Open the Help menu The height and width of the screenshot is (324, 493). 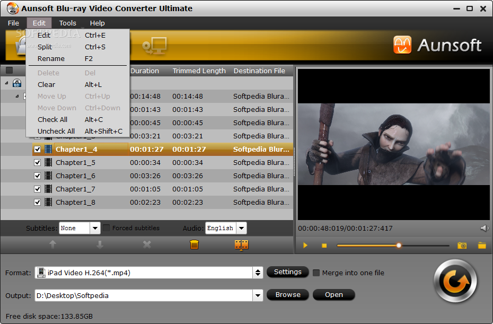coord(97,23)
